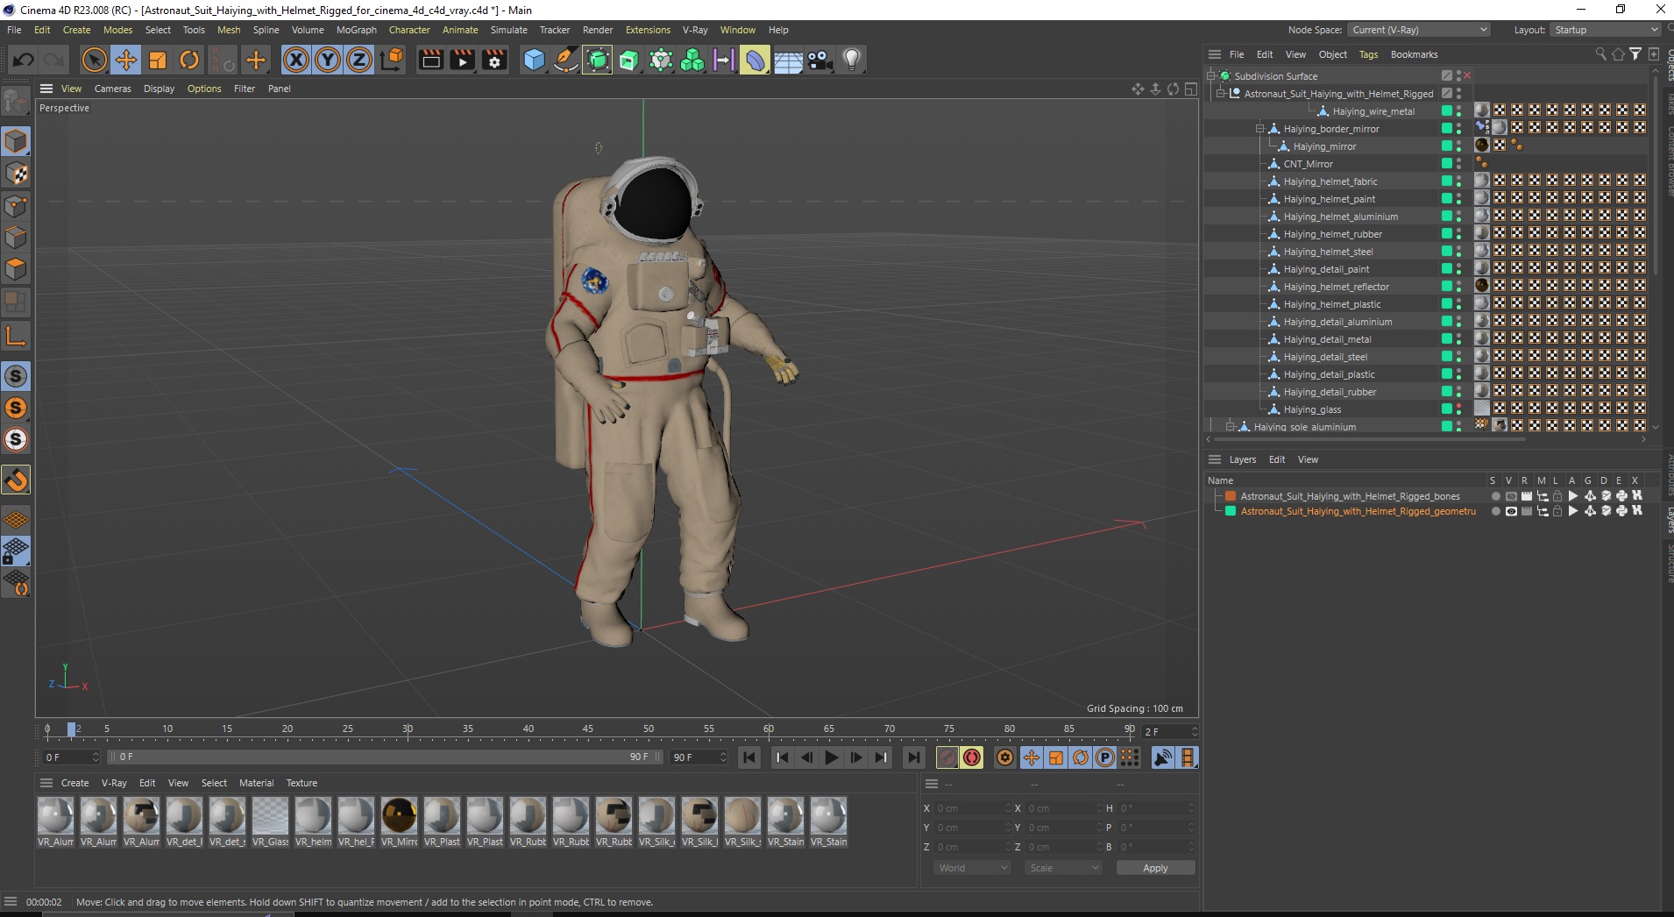Click Record Active Objects keyframe button
This screenshot has height=917, width=1674.
point(947,757)
